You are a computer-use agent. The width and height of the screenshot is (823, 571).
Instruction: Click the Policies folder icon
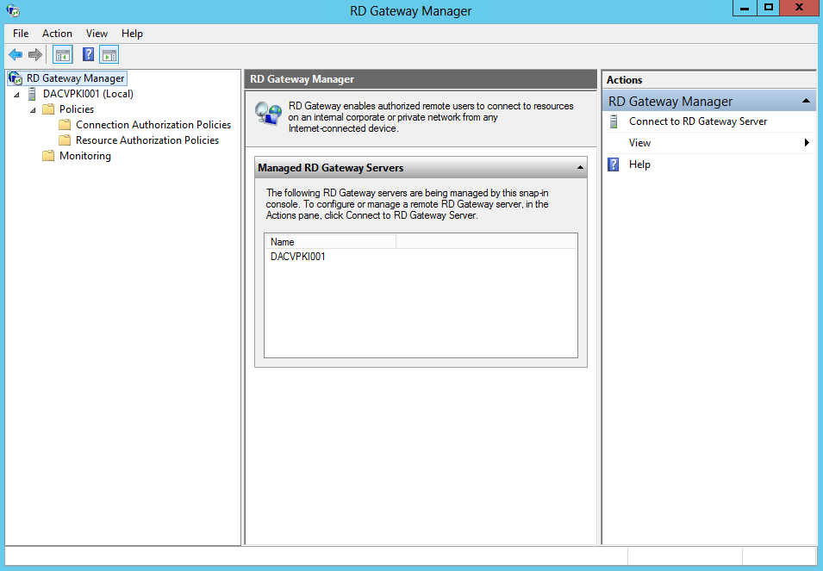[48, 109]
